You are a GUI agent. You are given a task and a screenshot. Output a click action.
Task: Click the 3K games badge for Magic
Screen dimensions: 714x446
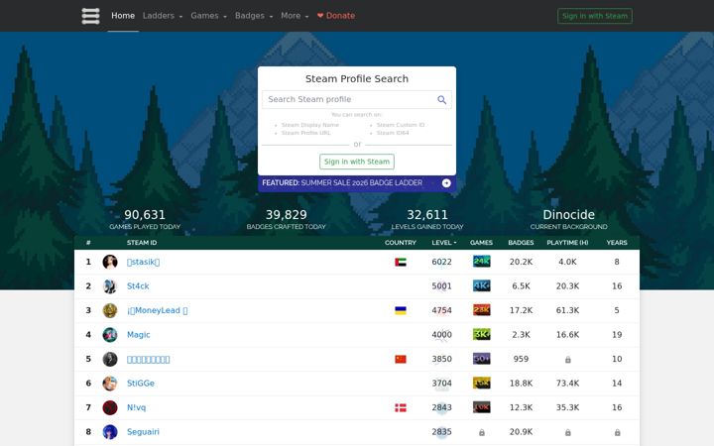tap(481, 335)
